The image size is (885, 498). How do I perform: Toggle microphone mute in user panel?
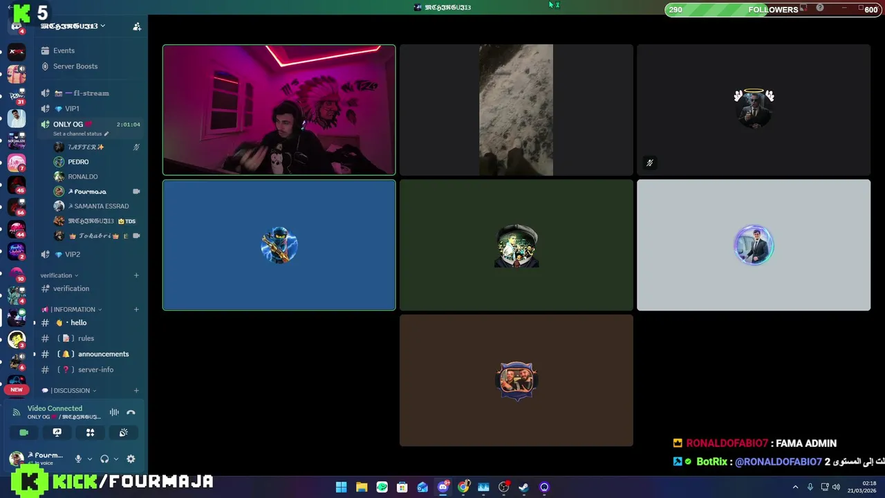[78, 459]
